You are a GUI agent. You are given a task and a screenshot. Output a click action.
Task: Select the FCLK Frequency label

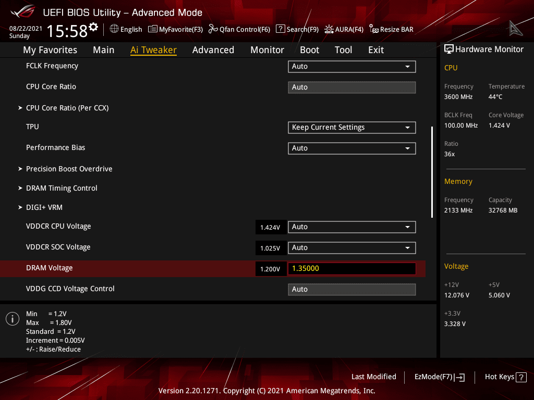coord(52,66)
